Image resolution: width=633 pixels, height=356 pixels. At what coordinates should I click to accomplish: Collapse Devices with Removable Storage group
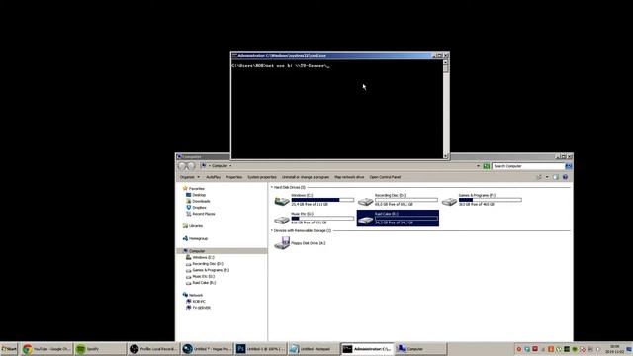272,230
